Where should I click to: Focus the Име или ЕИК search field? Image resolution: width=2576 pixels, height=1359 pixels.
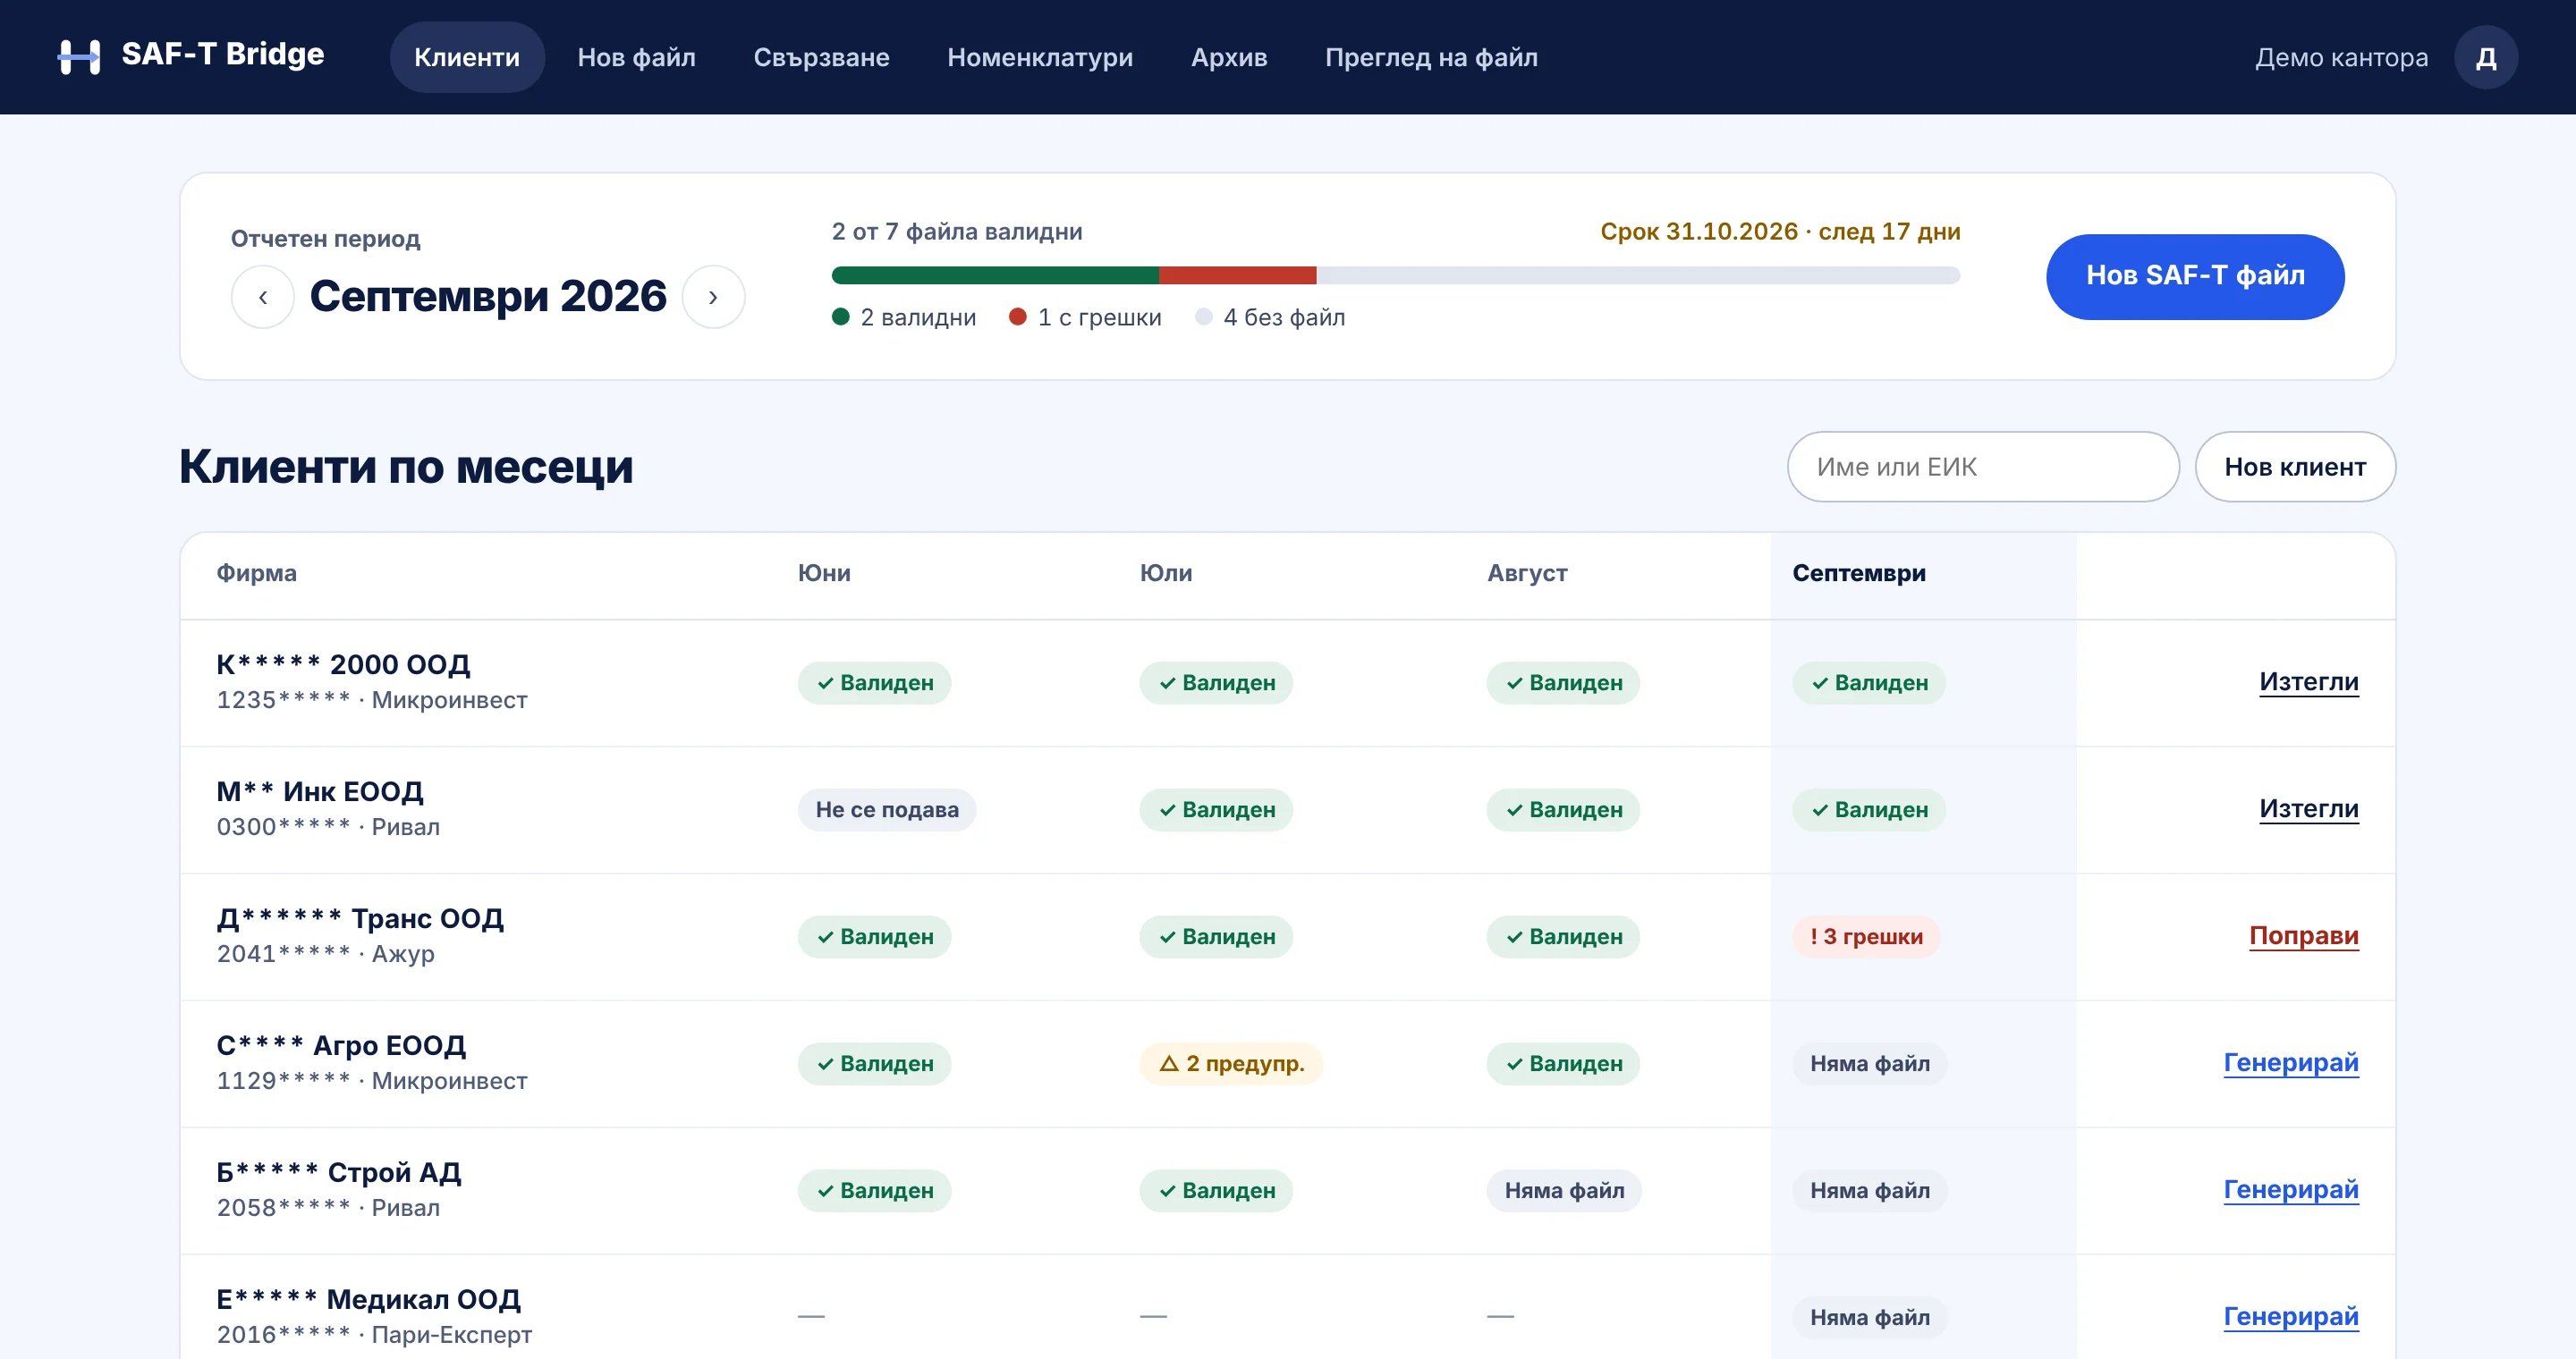(1983, 467)
